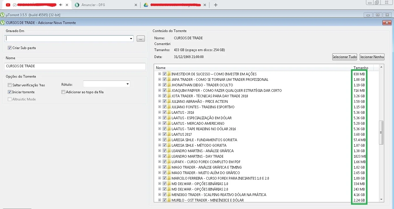Click into the Gravado Em path field

click(x=67, y=38)
